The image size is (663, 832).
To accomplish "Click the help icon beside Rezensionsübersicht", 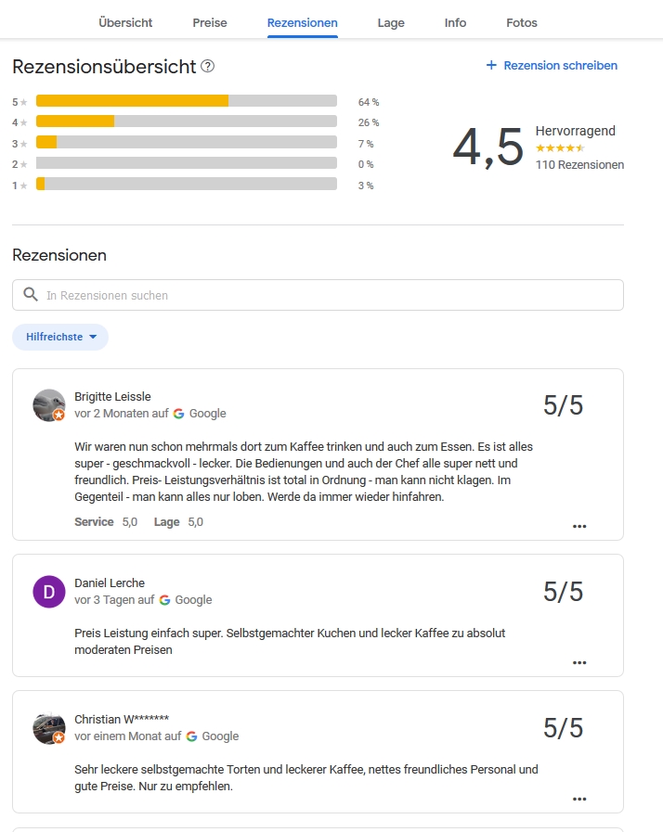I will [207, 67].
